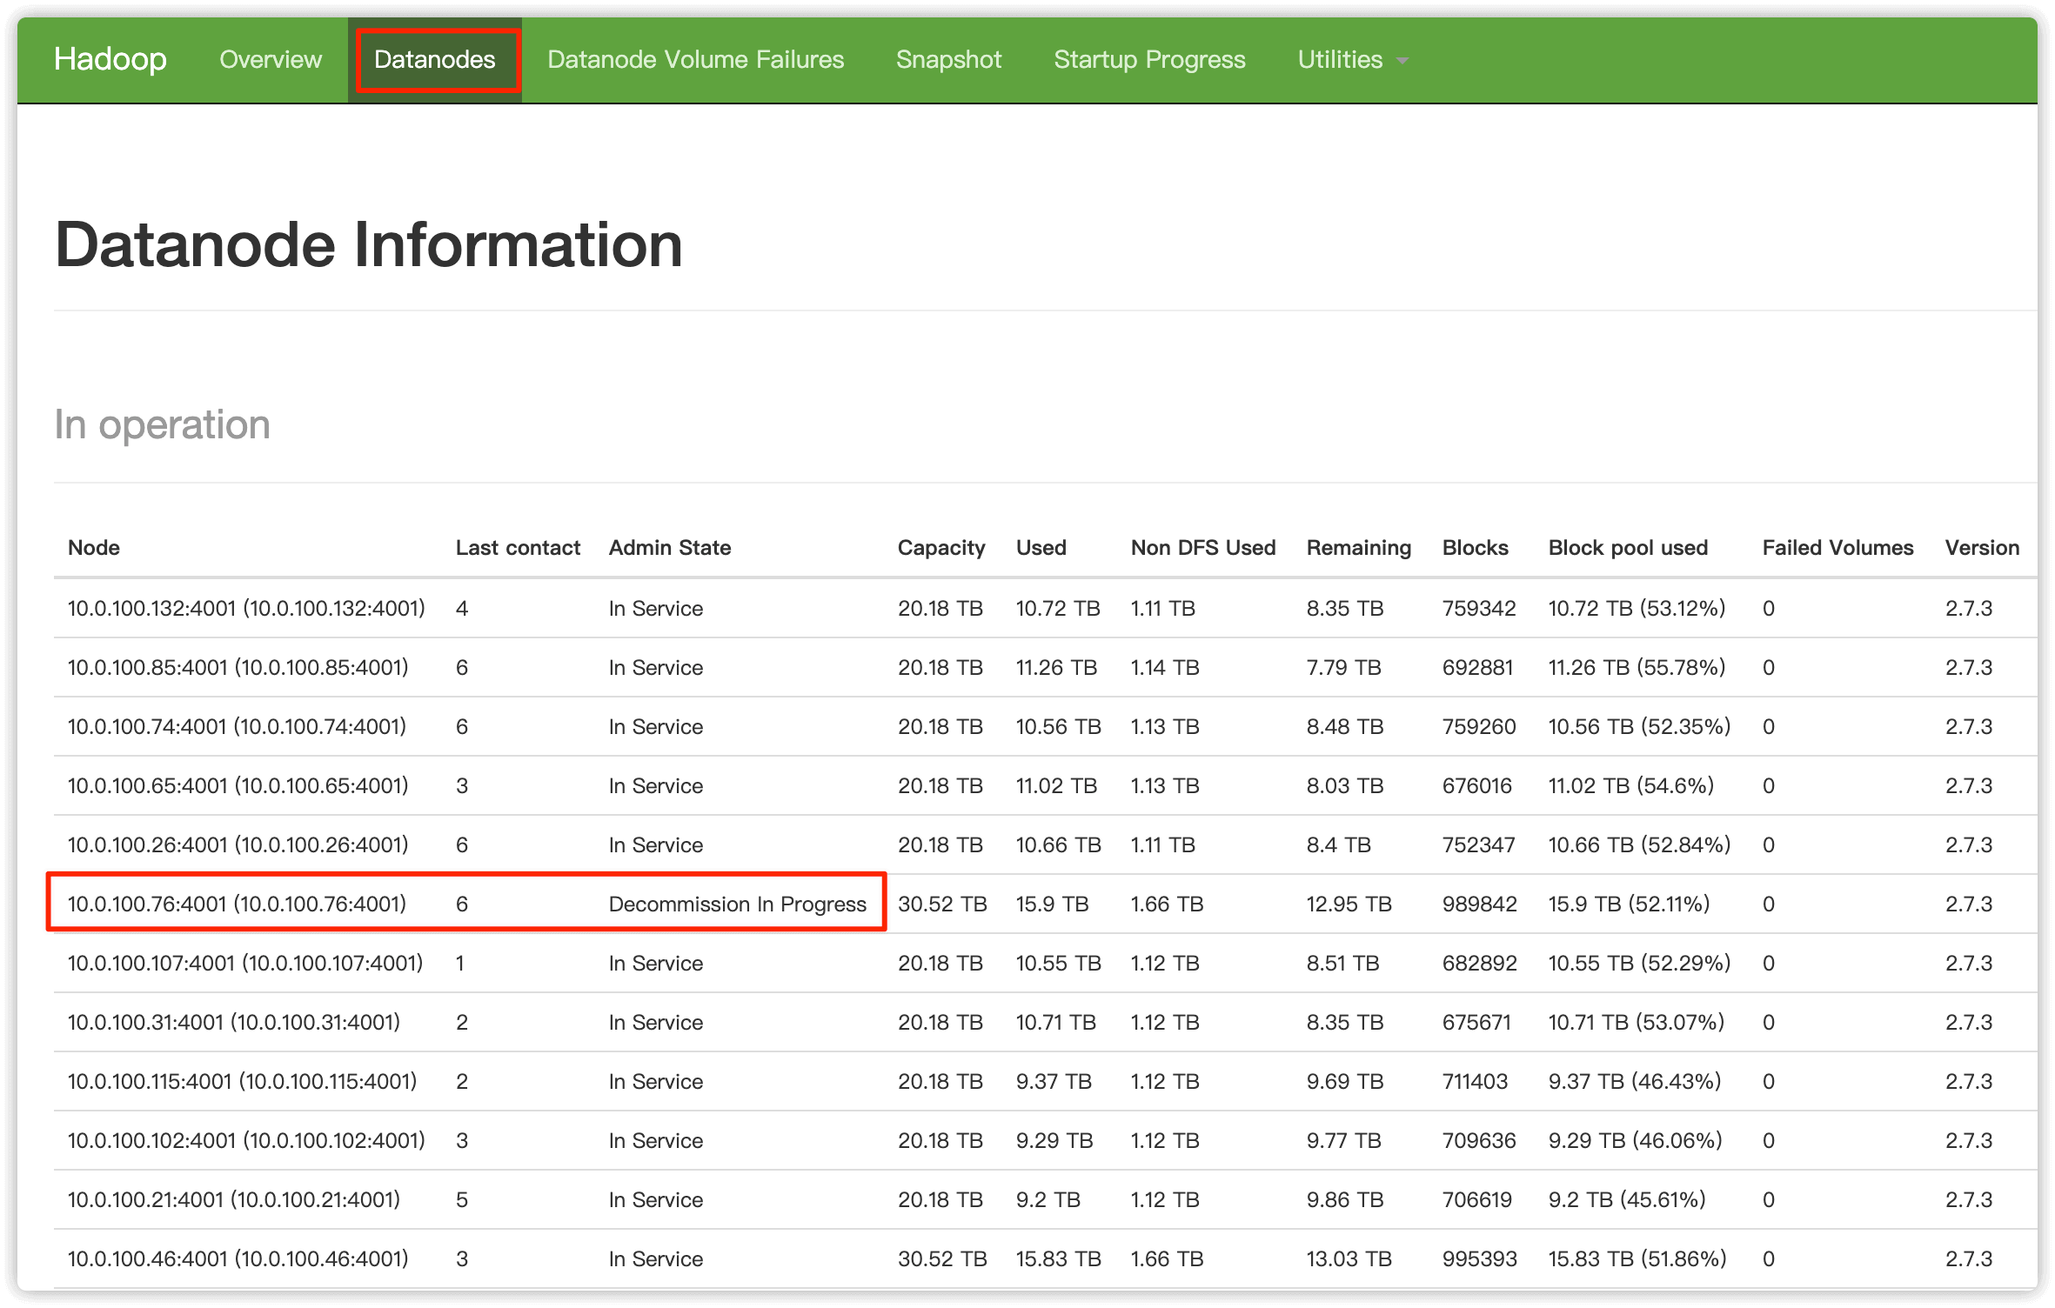The width and height of the screenshot is (2055, 1308).
Task: Open Datanode Volume Failures page
Action: pyautogui.click(x=695, y=59)
